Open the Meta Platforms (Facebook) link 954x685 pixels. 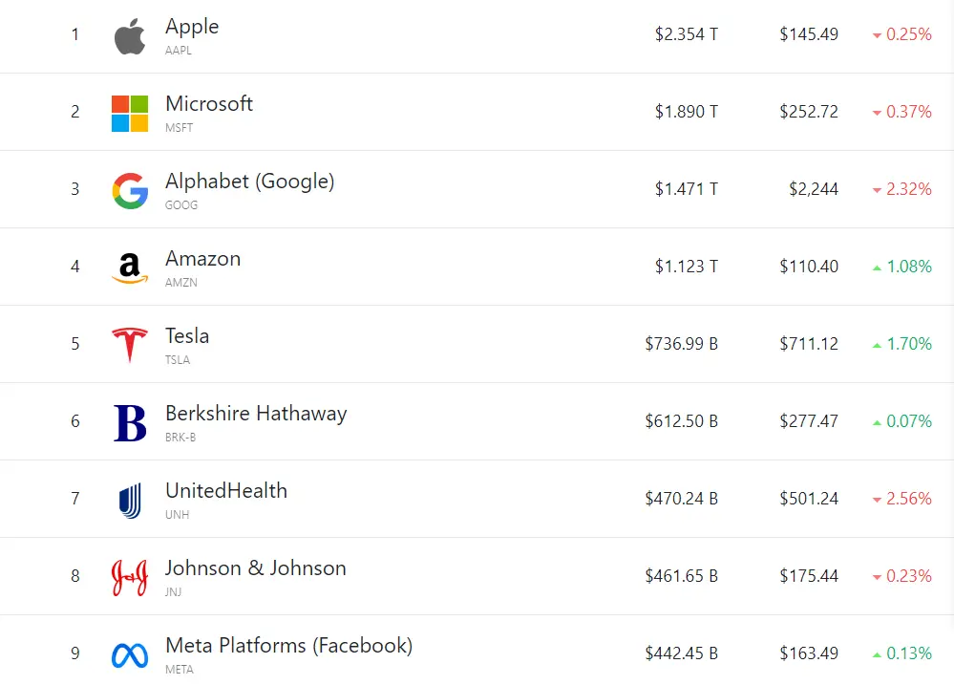point(289,646)
